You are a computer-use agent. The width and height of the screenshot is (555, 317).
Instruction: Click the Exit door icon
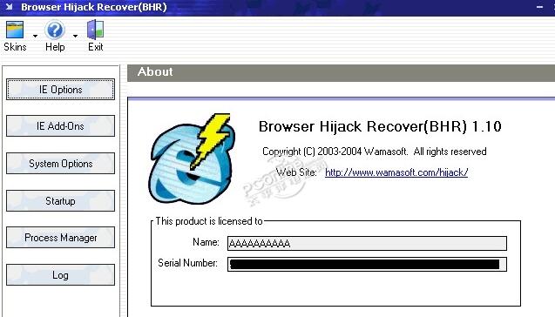pyautogui.click(x=96, y=30)
